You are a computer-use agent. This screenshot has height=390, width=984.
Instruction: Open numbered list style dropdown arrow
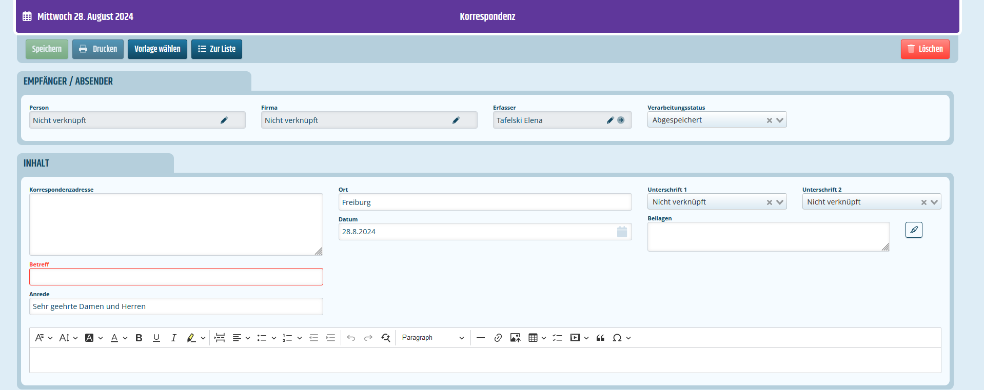point(300,338)
